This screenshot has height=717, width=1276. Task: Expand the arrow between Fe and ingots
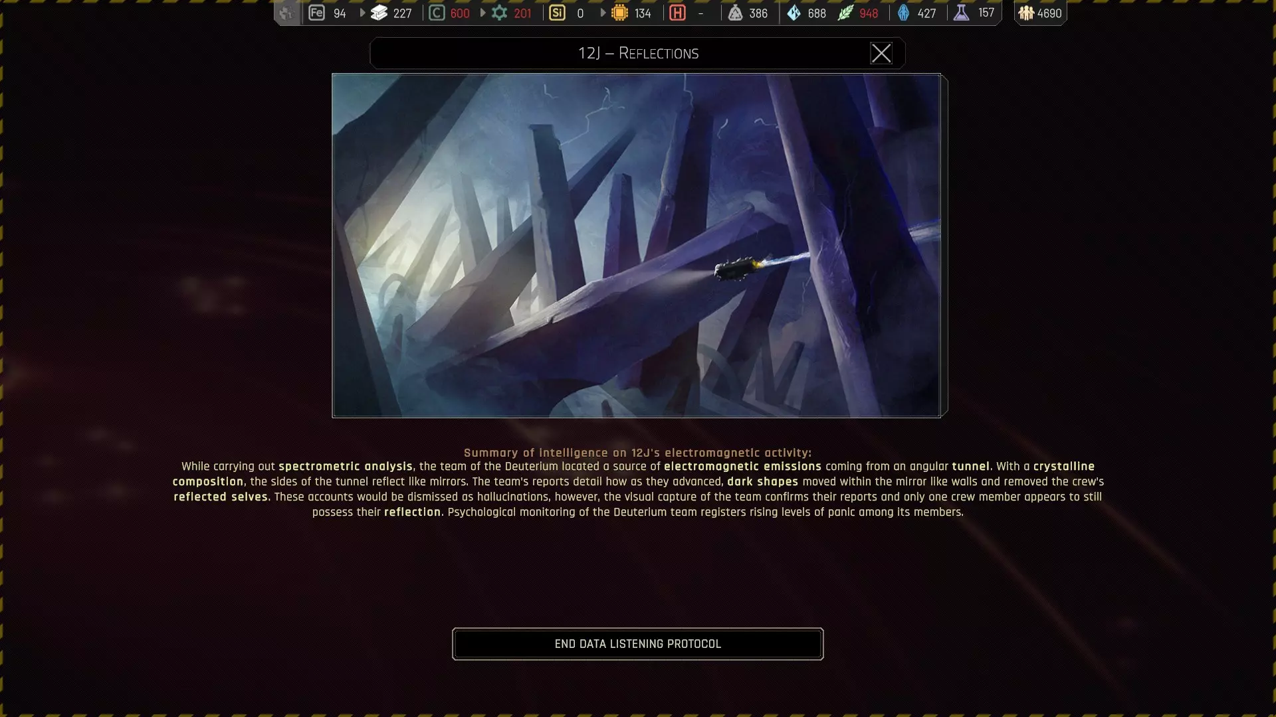pyautogui.click(x=362, y=13)
